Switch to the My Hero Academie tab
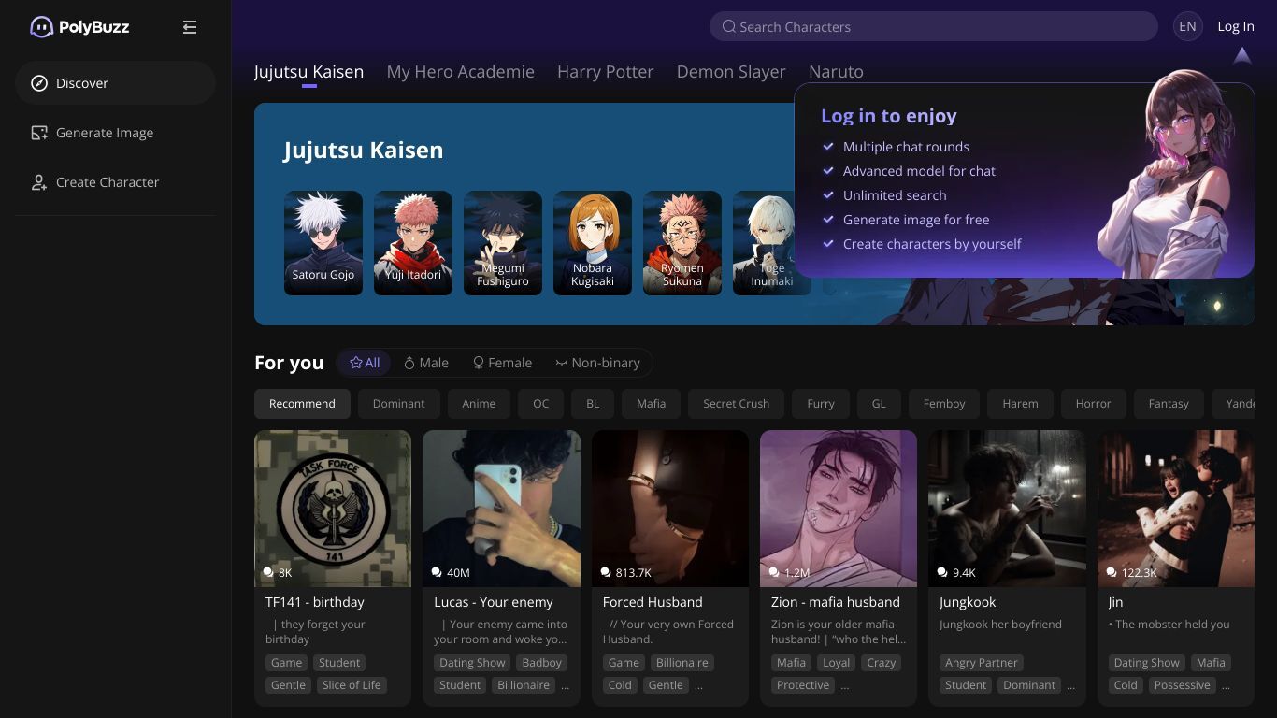The width and height of the screenshot is (1277, 718). (461, 72)
